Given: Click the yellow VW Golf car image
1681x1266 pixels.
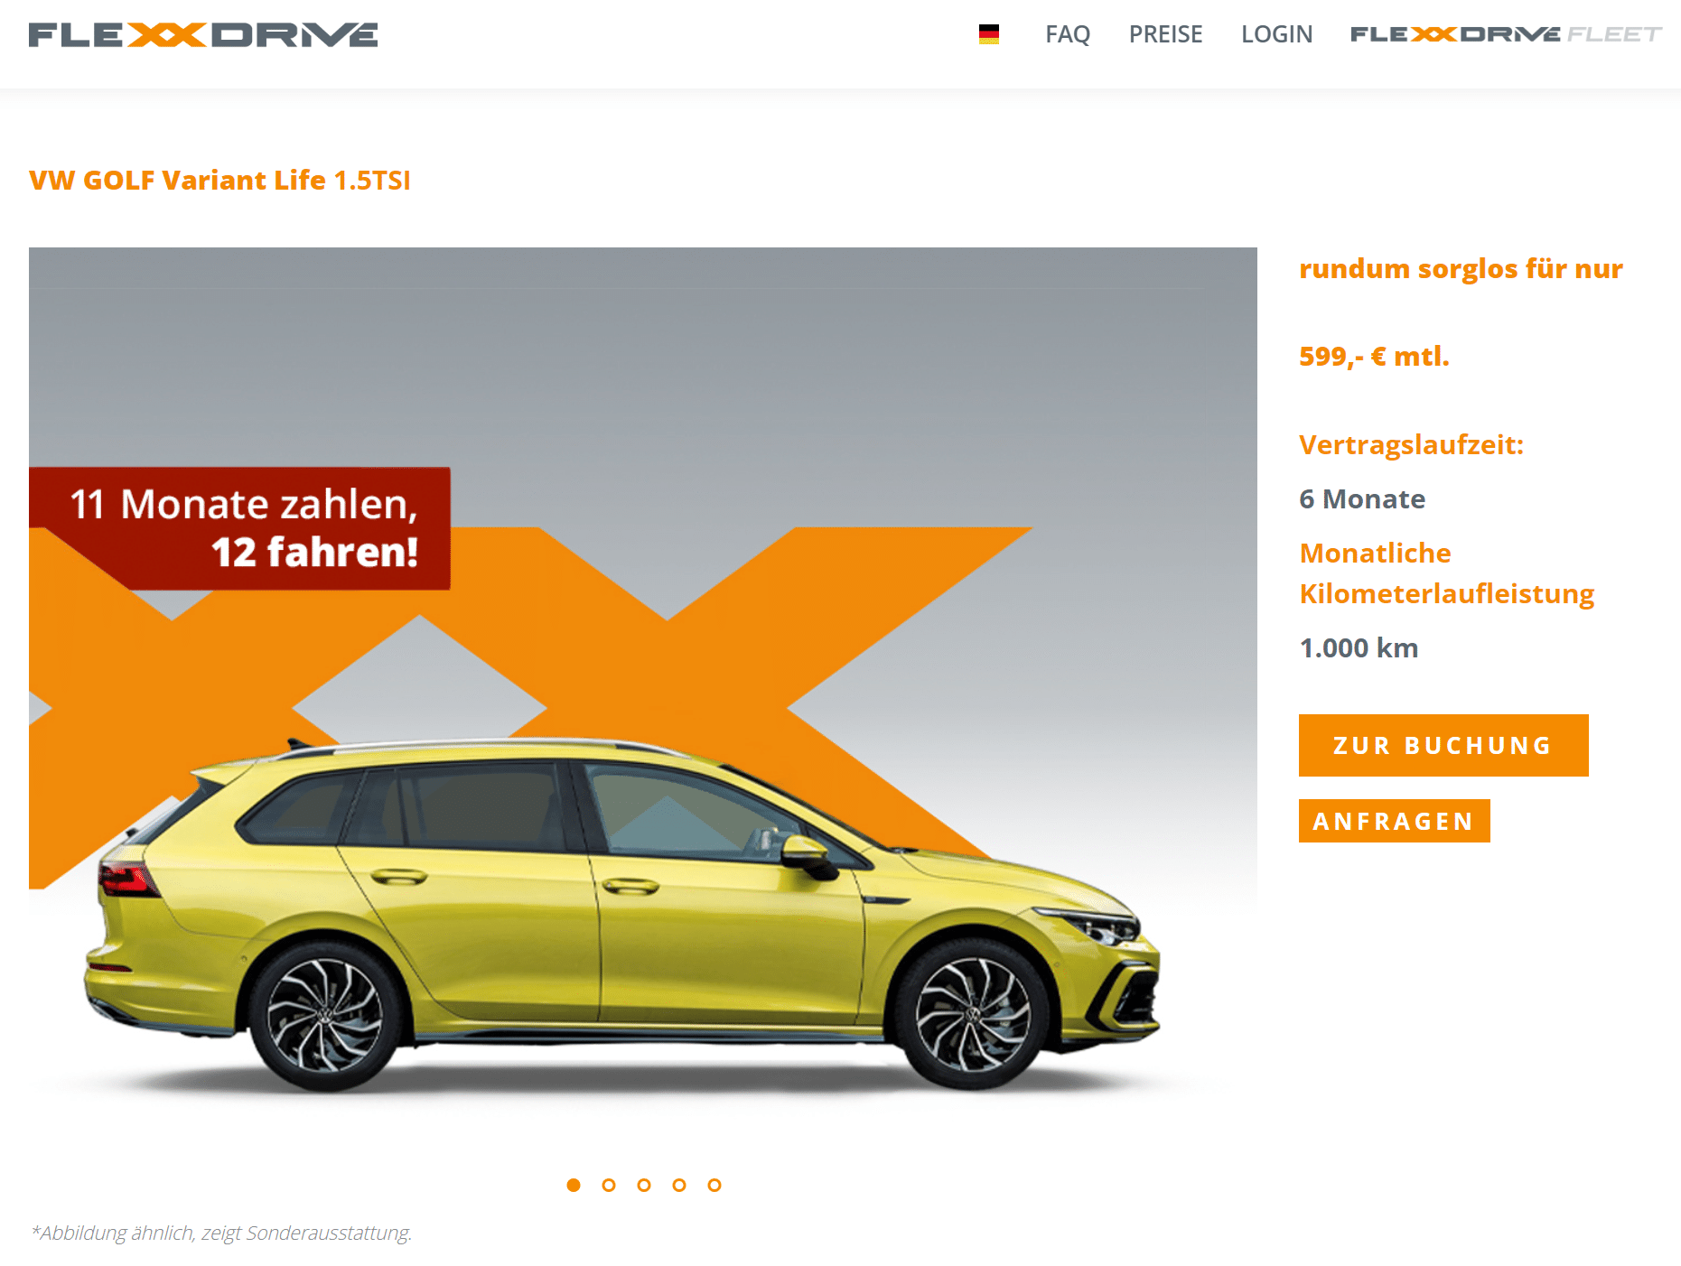Looking at the screenshot, I should pos(622,914).
